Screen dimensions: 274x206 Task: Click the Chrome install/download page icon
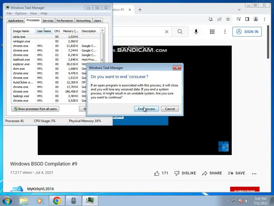click(x=211, y=19)
